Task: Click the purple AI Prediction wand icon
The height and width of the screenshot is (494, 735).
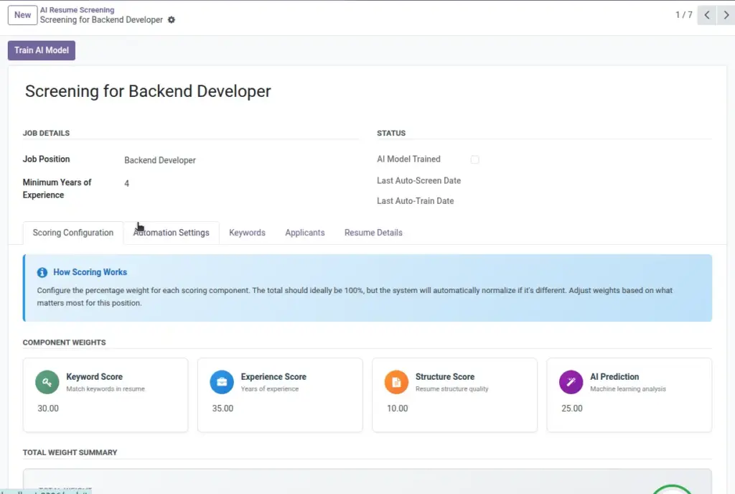Action: pos(571,382)
